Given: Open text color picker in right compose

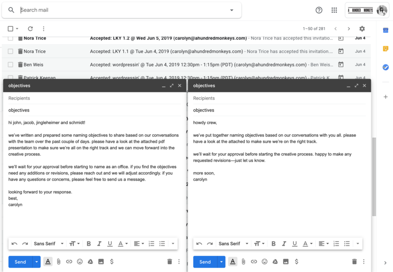Looking at the screenshot, I should coord(307,244).
